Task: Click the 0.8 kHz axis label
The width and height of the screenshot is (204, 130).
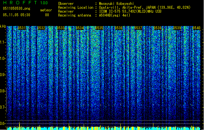Action: click(3, 91)
